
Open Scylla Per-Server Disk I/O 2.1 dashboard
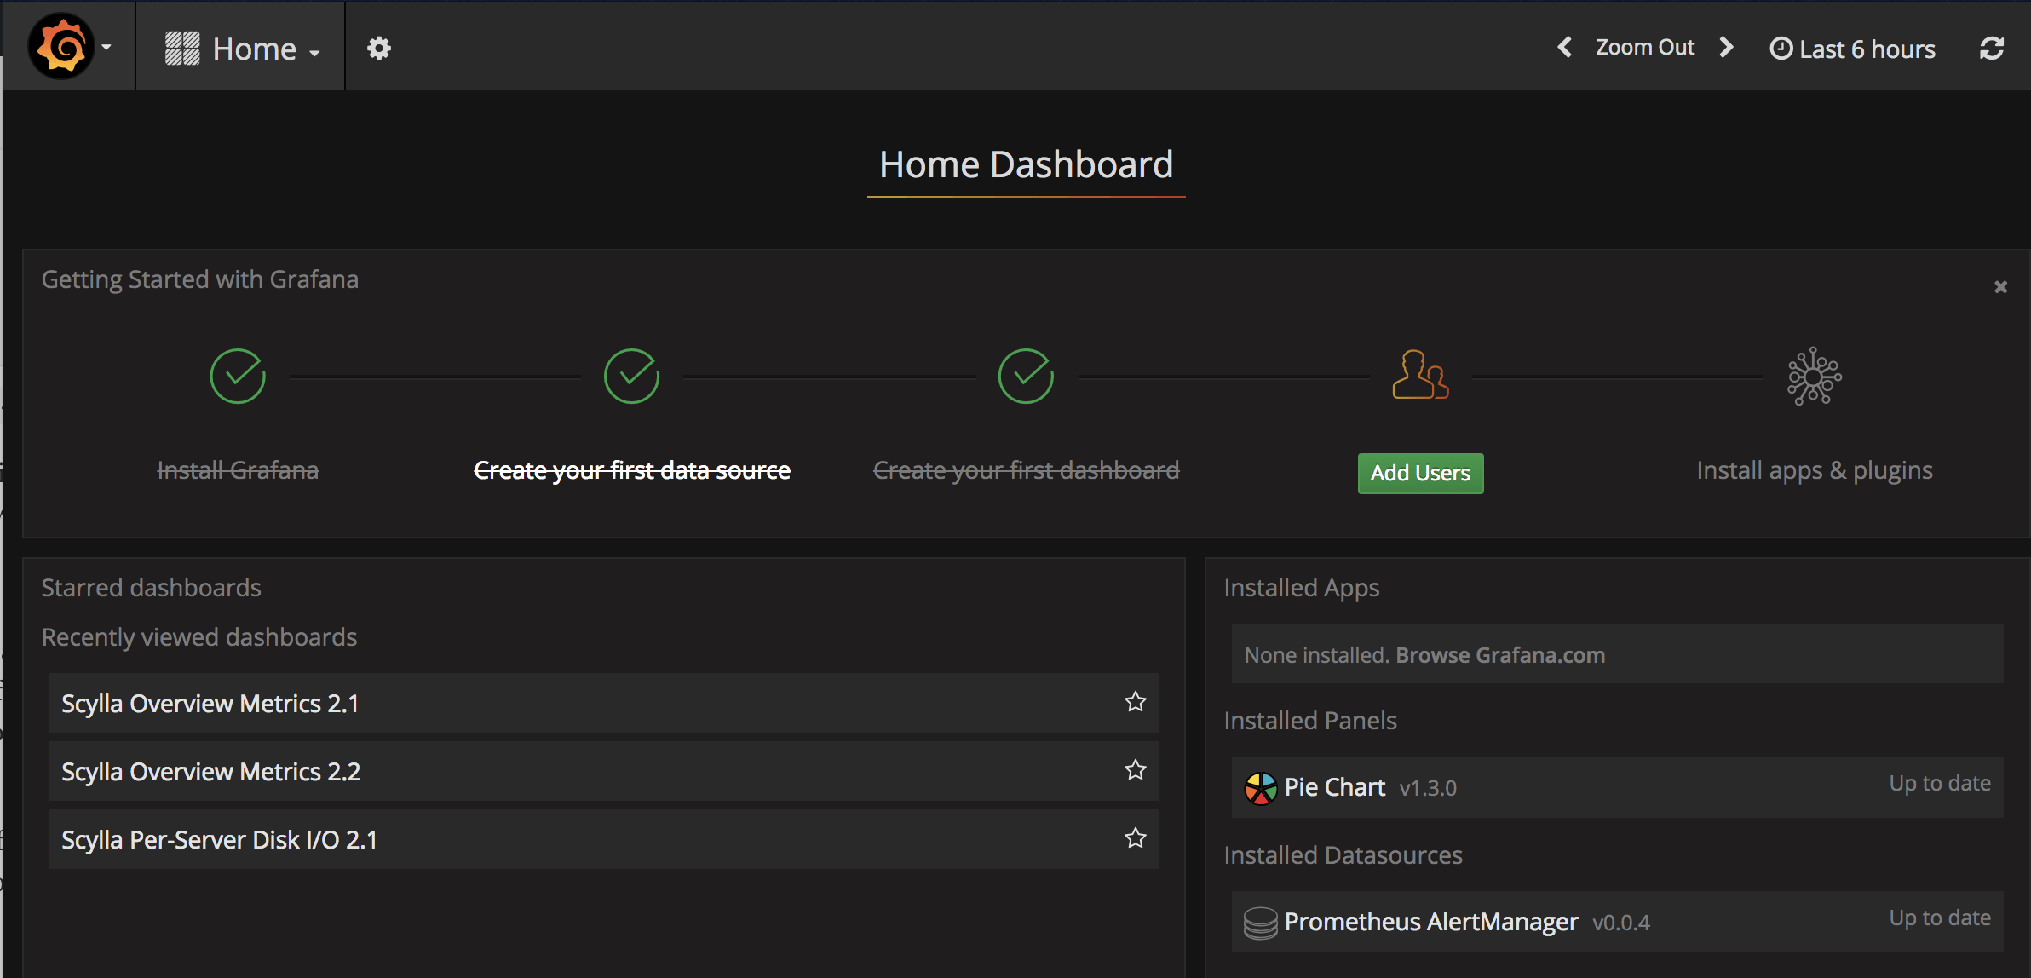click(x=220, y=840)
